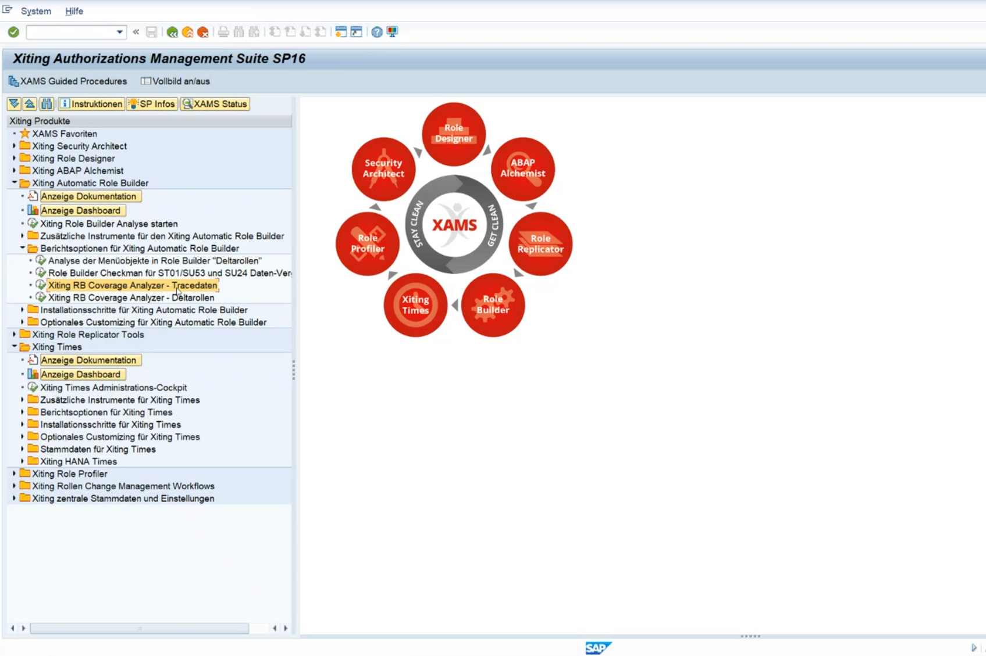Click the blue Help question mark icon
The height and width of the screenshot is (656, 986).
(x=377, y=32)
